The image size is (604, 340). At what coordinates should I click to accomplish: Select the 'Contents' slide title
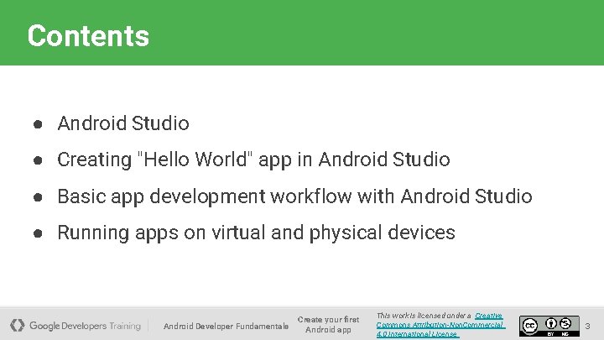tap(88, 36)
